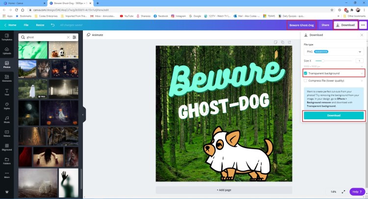Adjust the Size X slider
The image size is (368, 199).
click(324, 61)
